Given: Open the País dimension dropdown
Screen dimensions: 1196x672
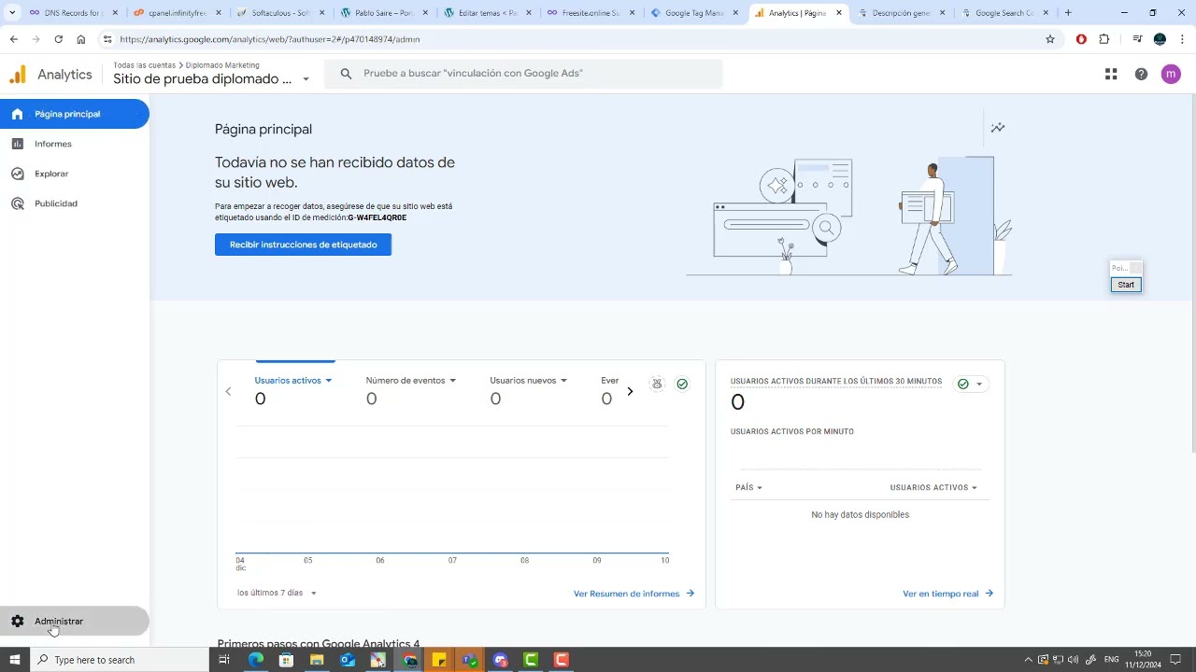Looking at the screenshot, I should [748, 487].
